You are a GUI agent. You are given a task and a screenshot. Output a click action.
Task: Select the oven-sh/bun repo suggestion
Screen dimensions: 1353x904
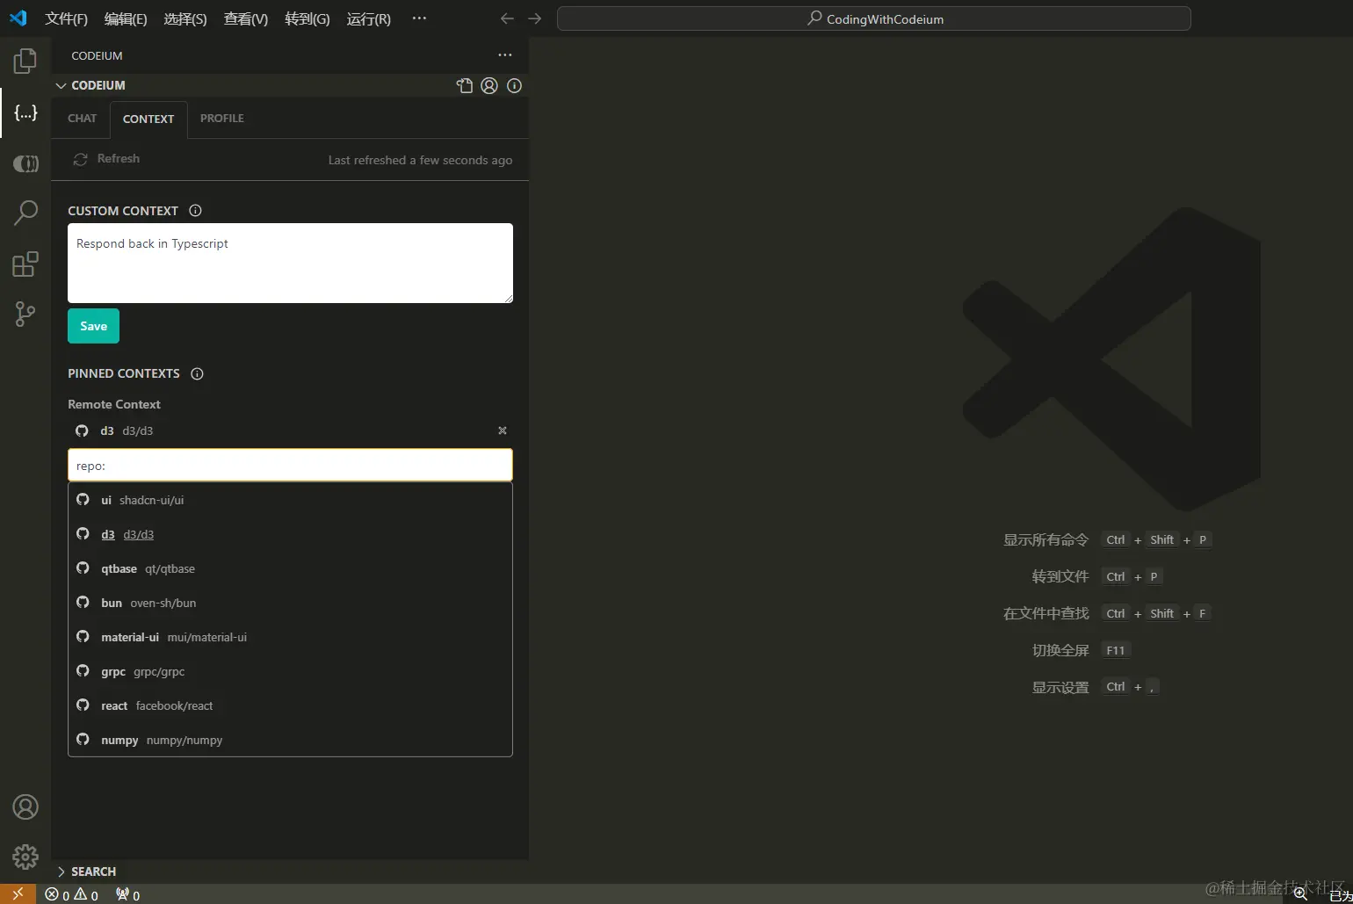[290, 603]
